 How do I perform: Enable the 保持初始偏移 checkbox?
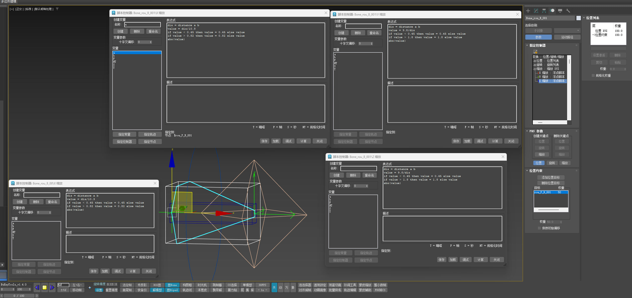click(539, 228)
